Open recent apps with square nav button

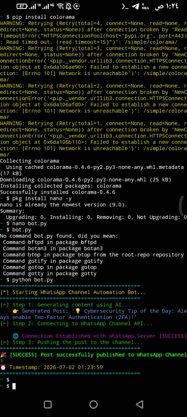tap(48, 404)
